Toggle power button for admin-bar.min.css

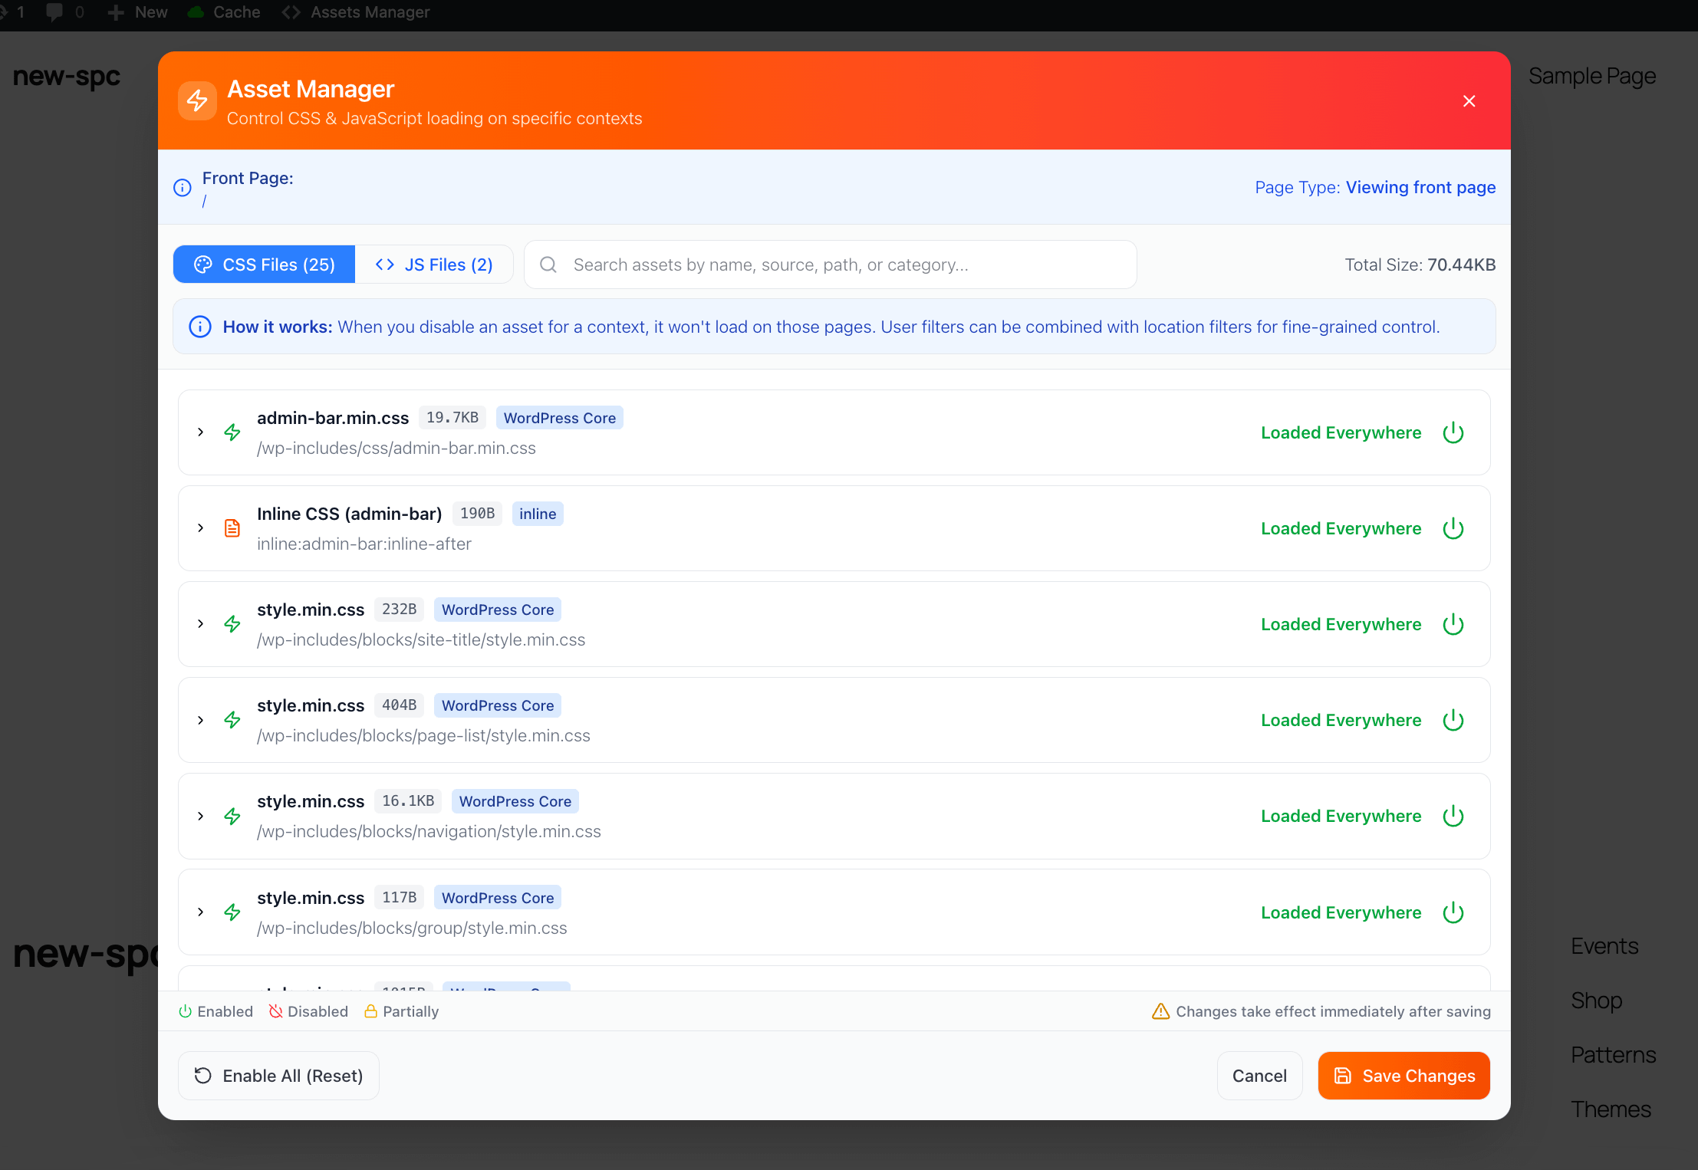click(1453, 432)
